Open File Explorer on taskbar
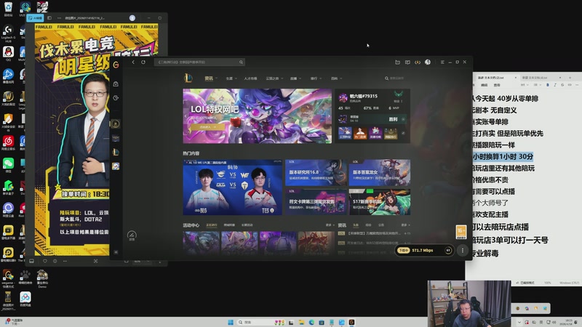The width and height of the screenshot is (582, 327). pos(301,322)
